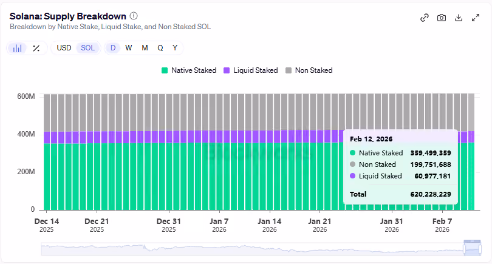Choose quarterly (Q) interval
The width and height of the screenshot is (492, 264).
(x=160, y=48)
